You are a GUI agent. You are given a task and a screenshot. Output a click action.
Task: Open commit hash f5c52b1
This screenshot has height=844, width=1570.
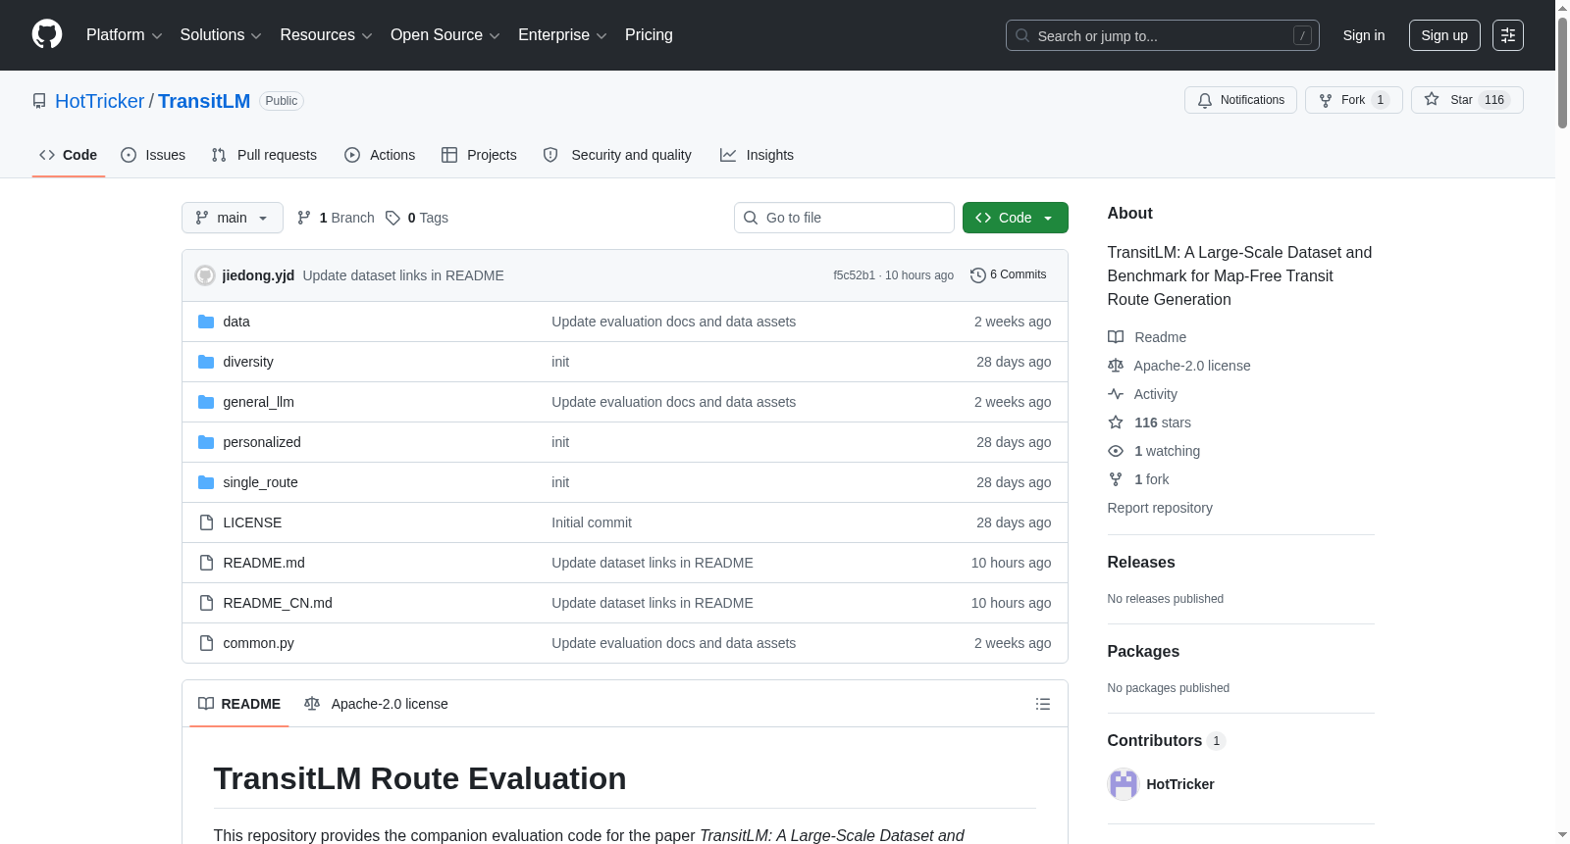tap(854, 275)
